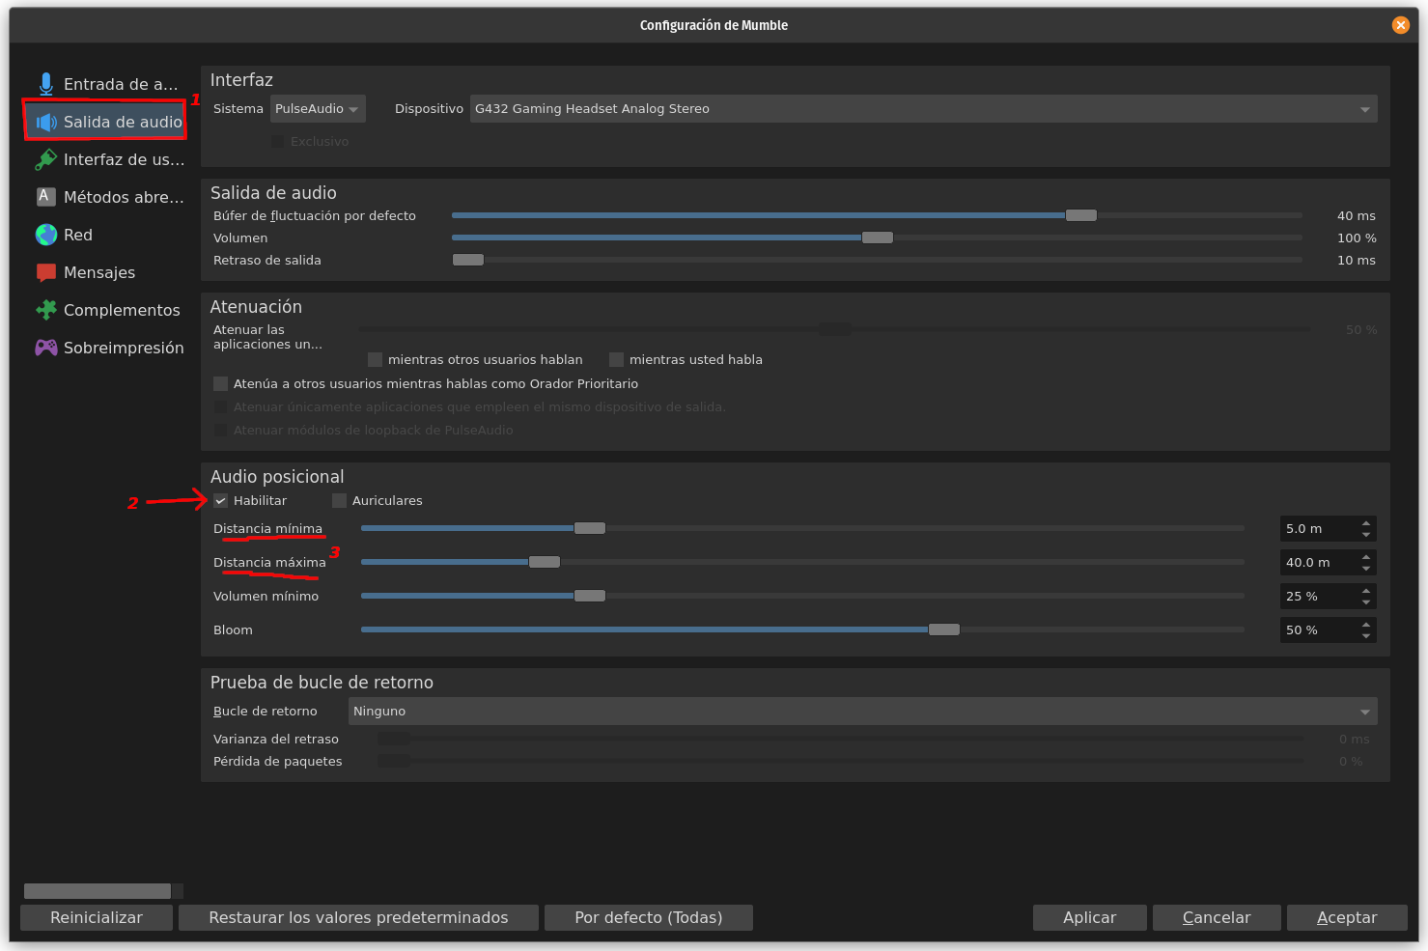
Task: Open the Red globe icon
Action: pyautogui.click(x=45, y=235)
